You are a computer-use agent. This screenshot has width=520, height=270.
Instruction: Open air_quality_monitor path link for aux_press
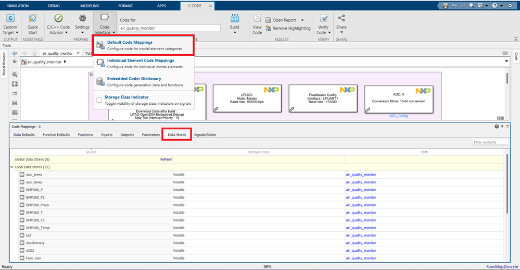click(x=361, y=175)
